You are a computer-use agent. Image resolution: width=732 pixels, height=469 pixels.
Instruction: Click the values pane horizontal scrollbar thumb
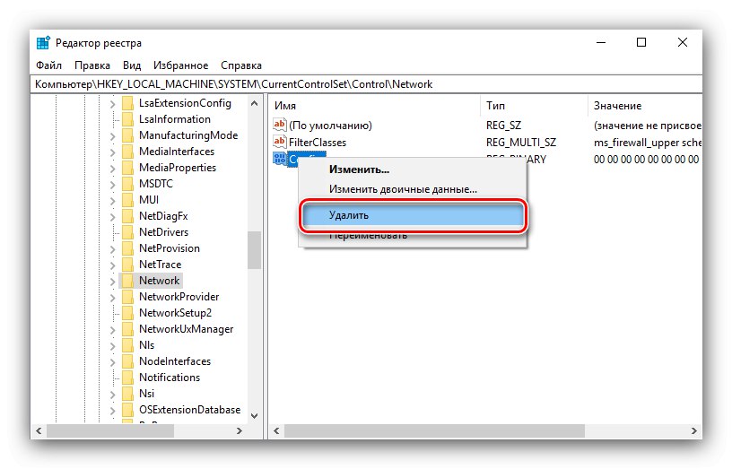point(434,430)
